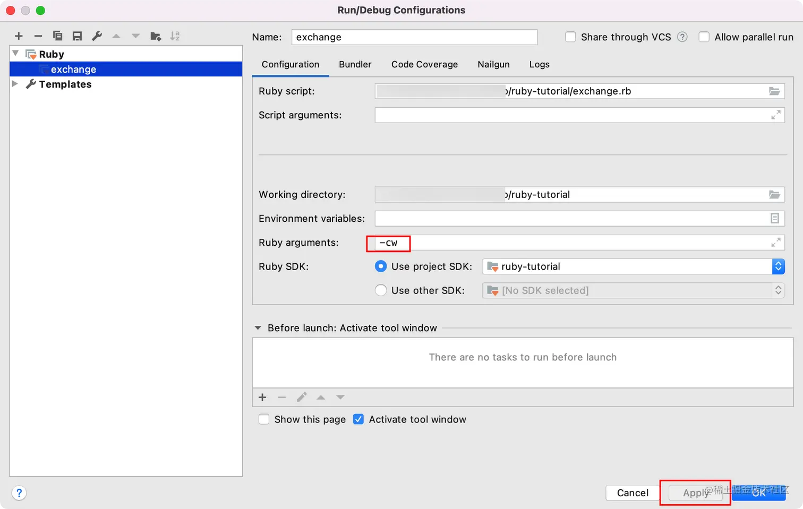Expand the Ruby arguments field
803x509 pixels.
pos(775,242)
